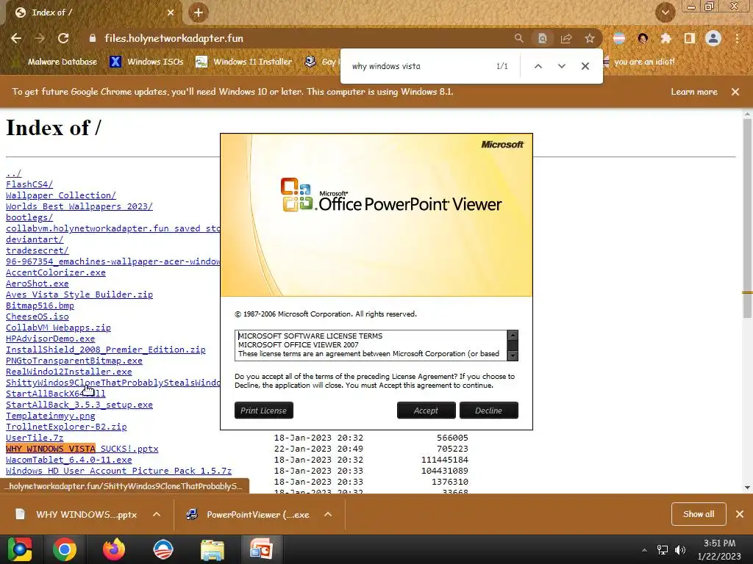This screenshot has width=753, height=564.
Task: Open the Chrome profile avatar
Action: point(713,38)
